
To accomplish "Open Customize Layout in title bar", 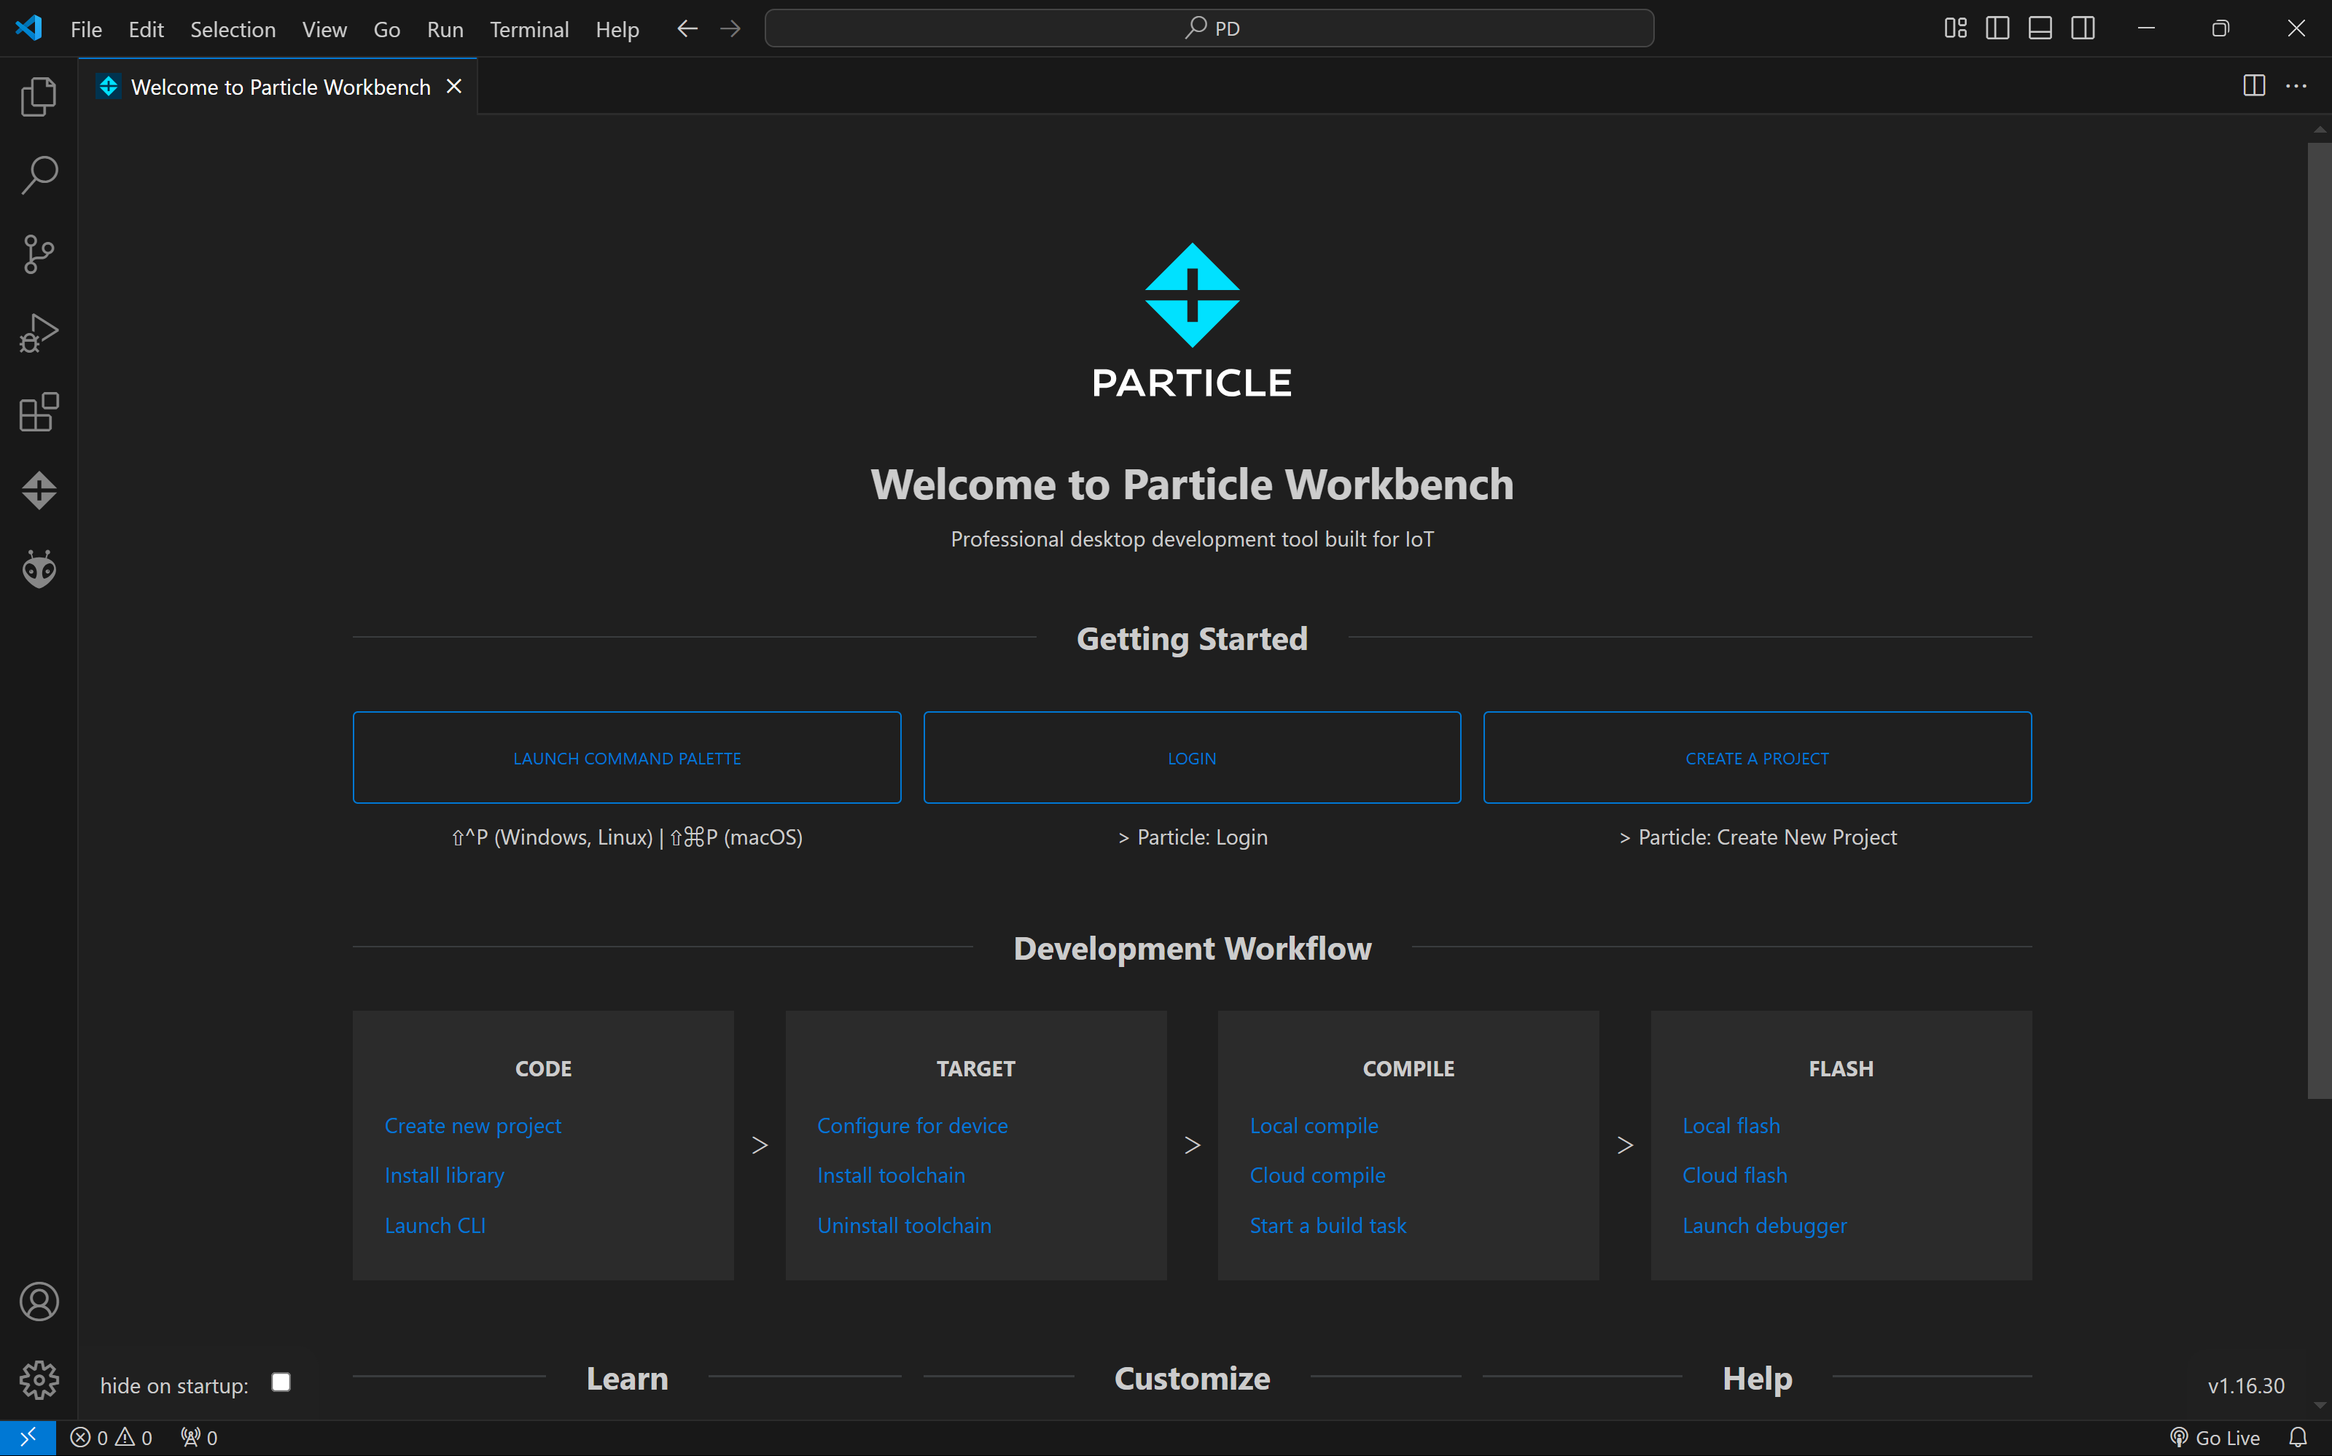I will coord(1954,28).
